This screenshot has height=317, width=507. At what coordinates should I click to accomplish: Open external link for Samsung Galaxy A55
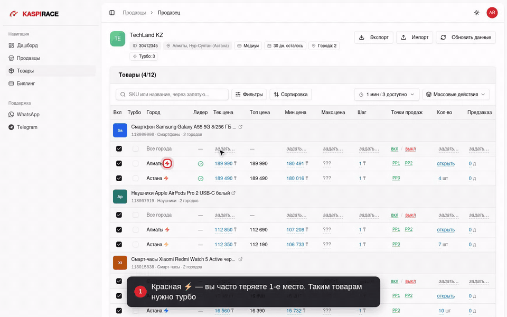241,127
